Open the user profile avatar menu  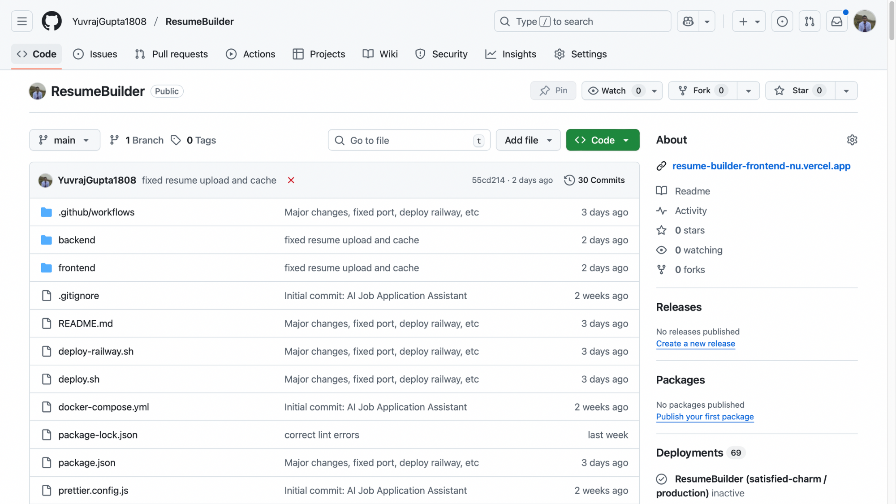pos(865,22)
